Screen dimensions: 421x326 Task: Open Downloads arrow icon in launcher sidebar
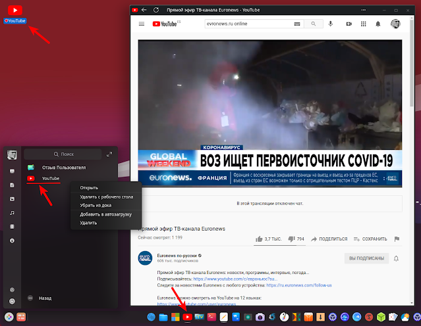(x=12, y=241)
